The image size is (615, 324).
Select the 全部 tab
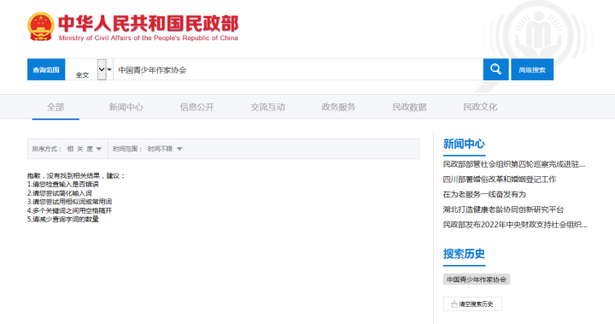pos(56,107)
